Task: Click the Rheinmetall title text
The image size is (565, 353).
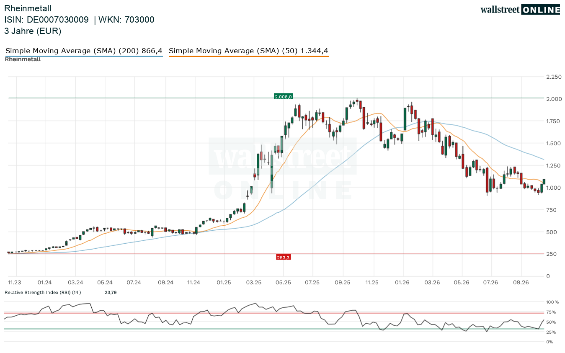Action: [28, 8]
